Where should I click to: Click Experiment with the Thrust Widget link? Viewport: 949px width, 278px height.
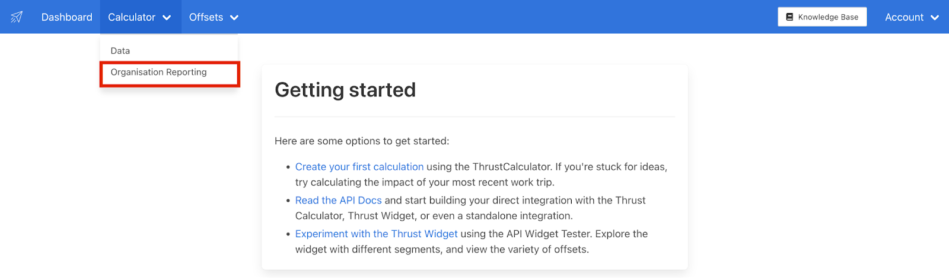[x=377, y=234]
